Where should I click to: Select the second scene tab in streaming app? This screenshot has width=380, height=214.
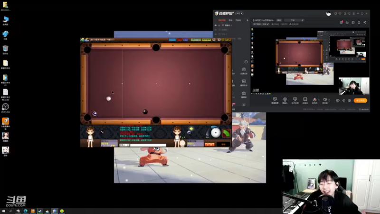[x=230, y=20]
